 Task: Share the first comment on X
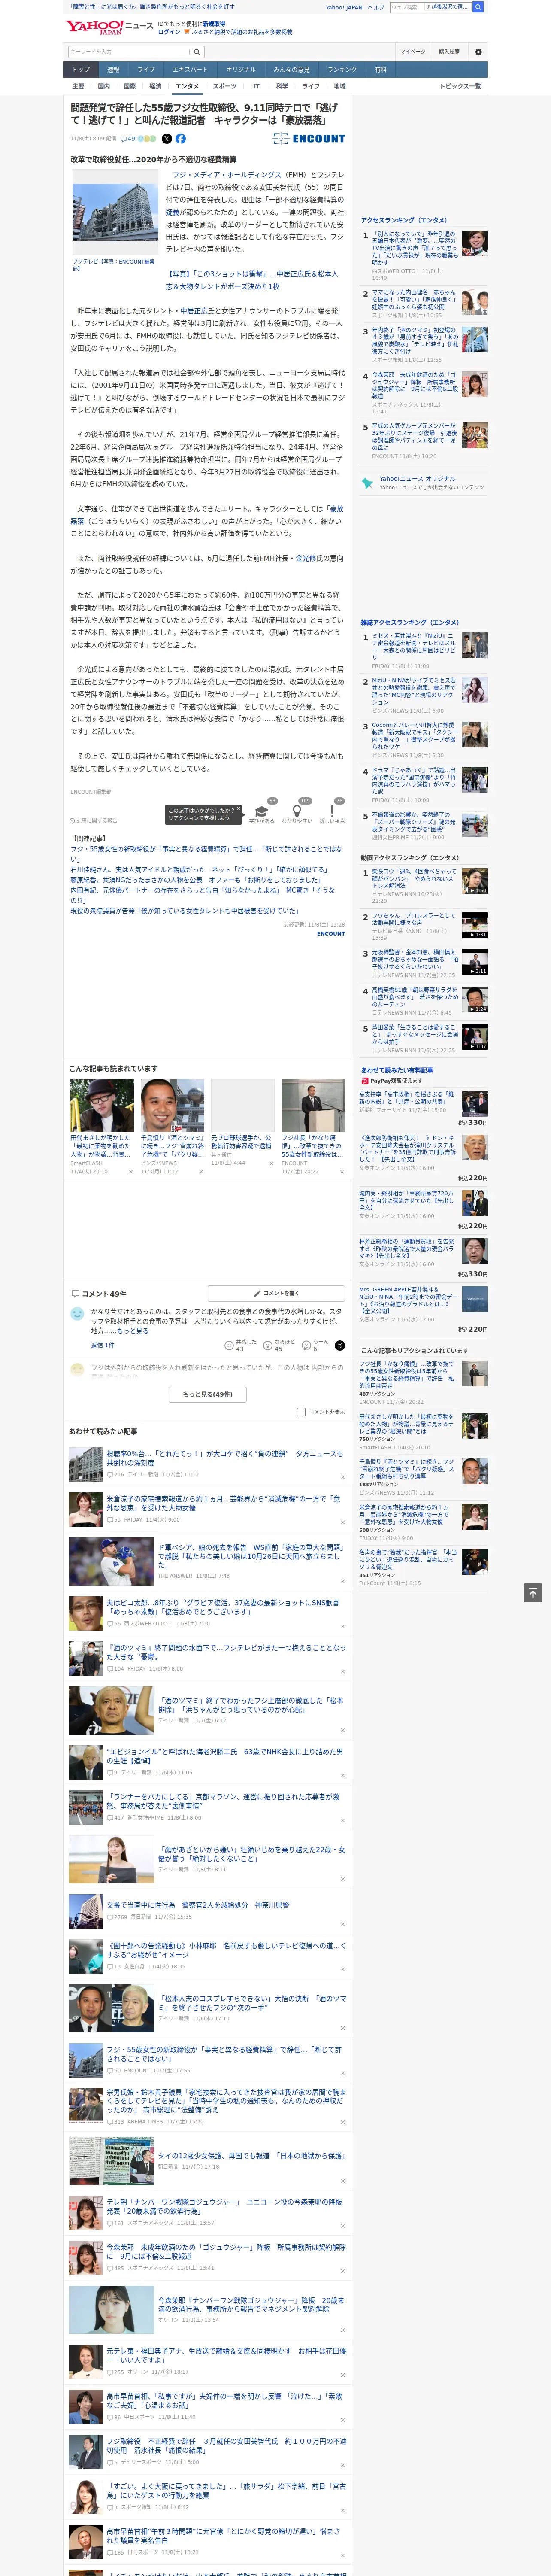pos(339,1345)
